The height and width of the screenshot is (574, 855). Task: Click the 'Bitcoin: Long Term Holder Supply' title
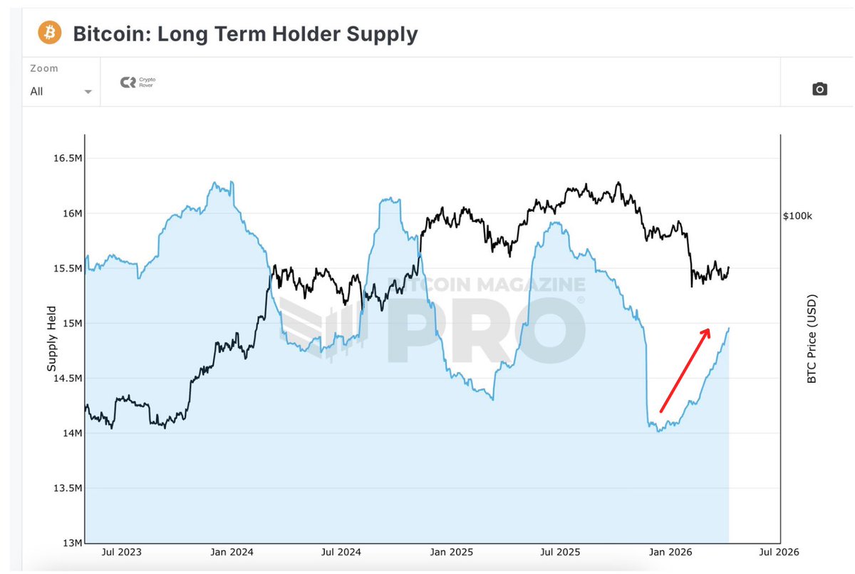pos(245,34)
